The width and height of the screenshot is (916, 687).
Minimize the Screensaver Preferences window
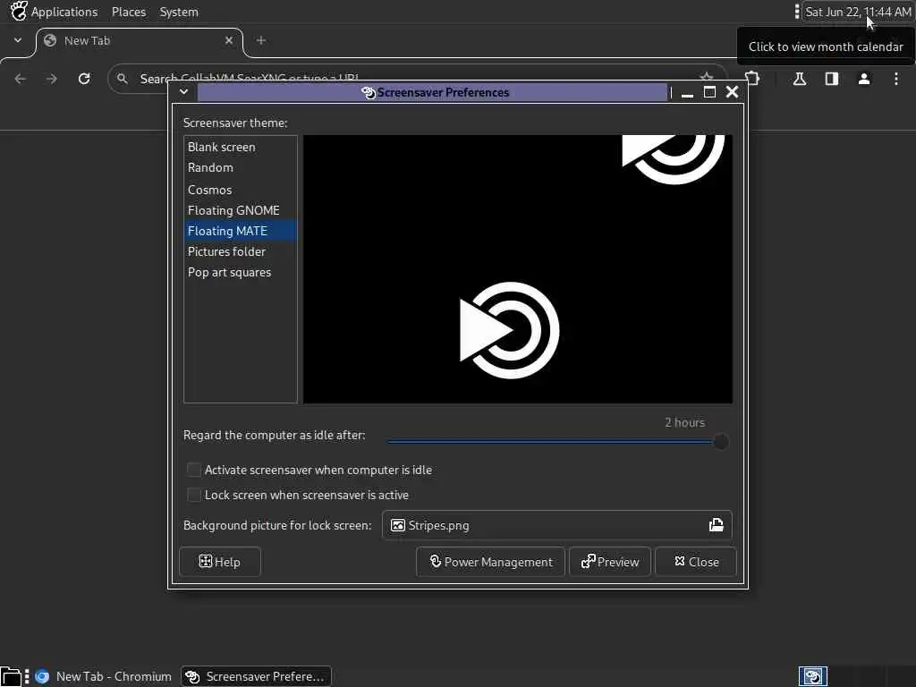pos(688,92)
